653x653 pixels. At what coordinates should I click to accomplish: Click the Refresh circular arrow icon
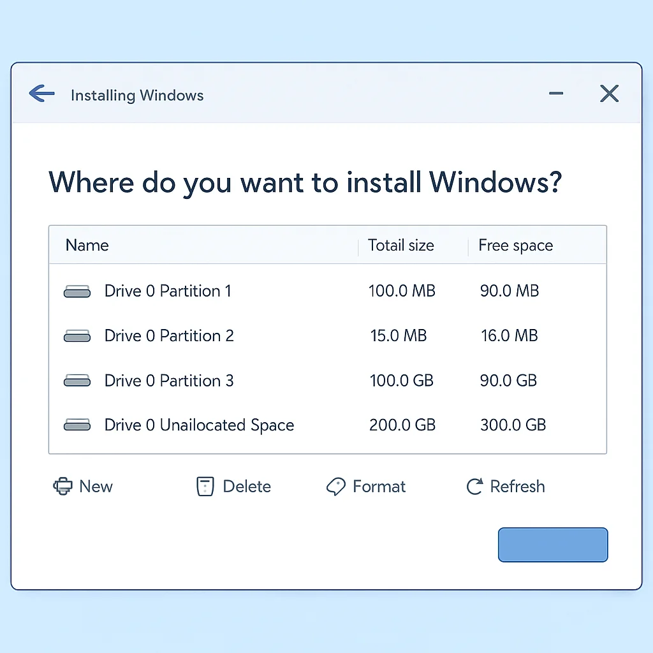click(474, 487)
